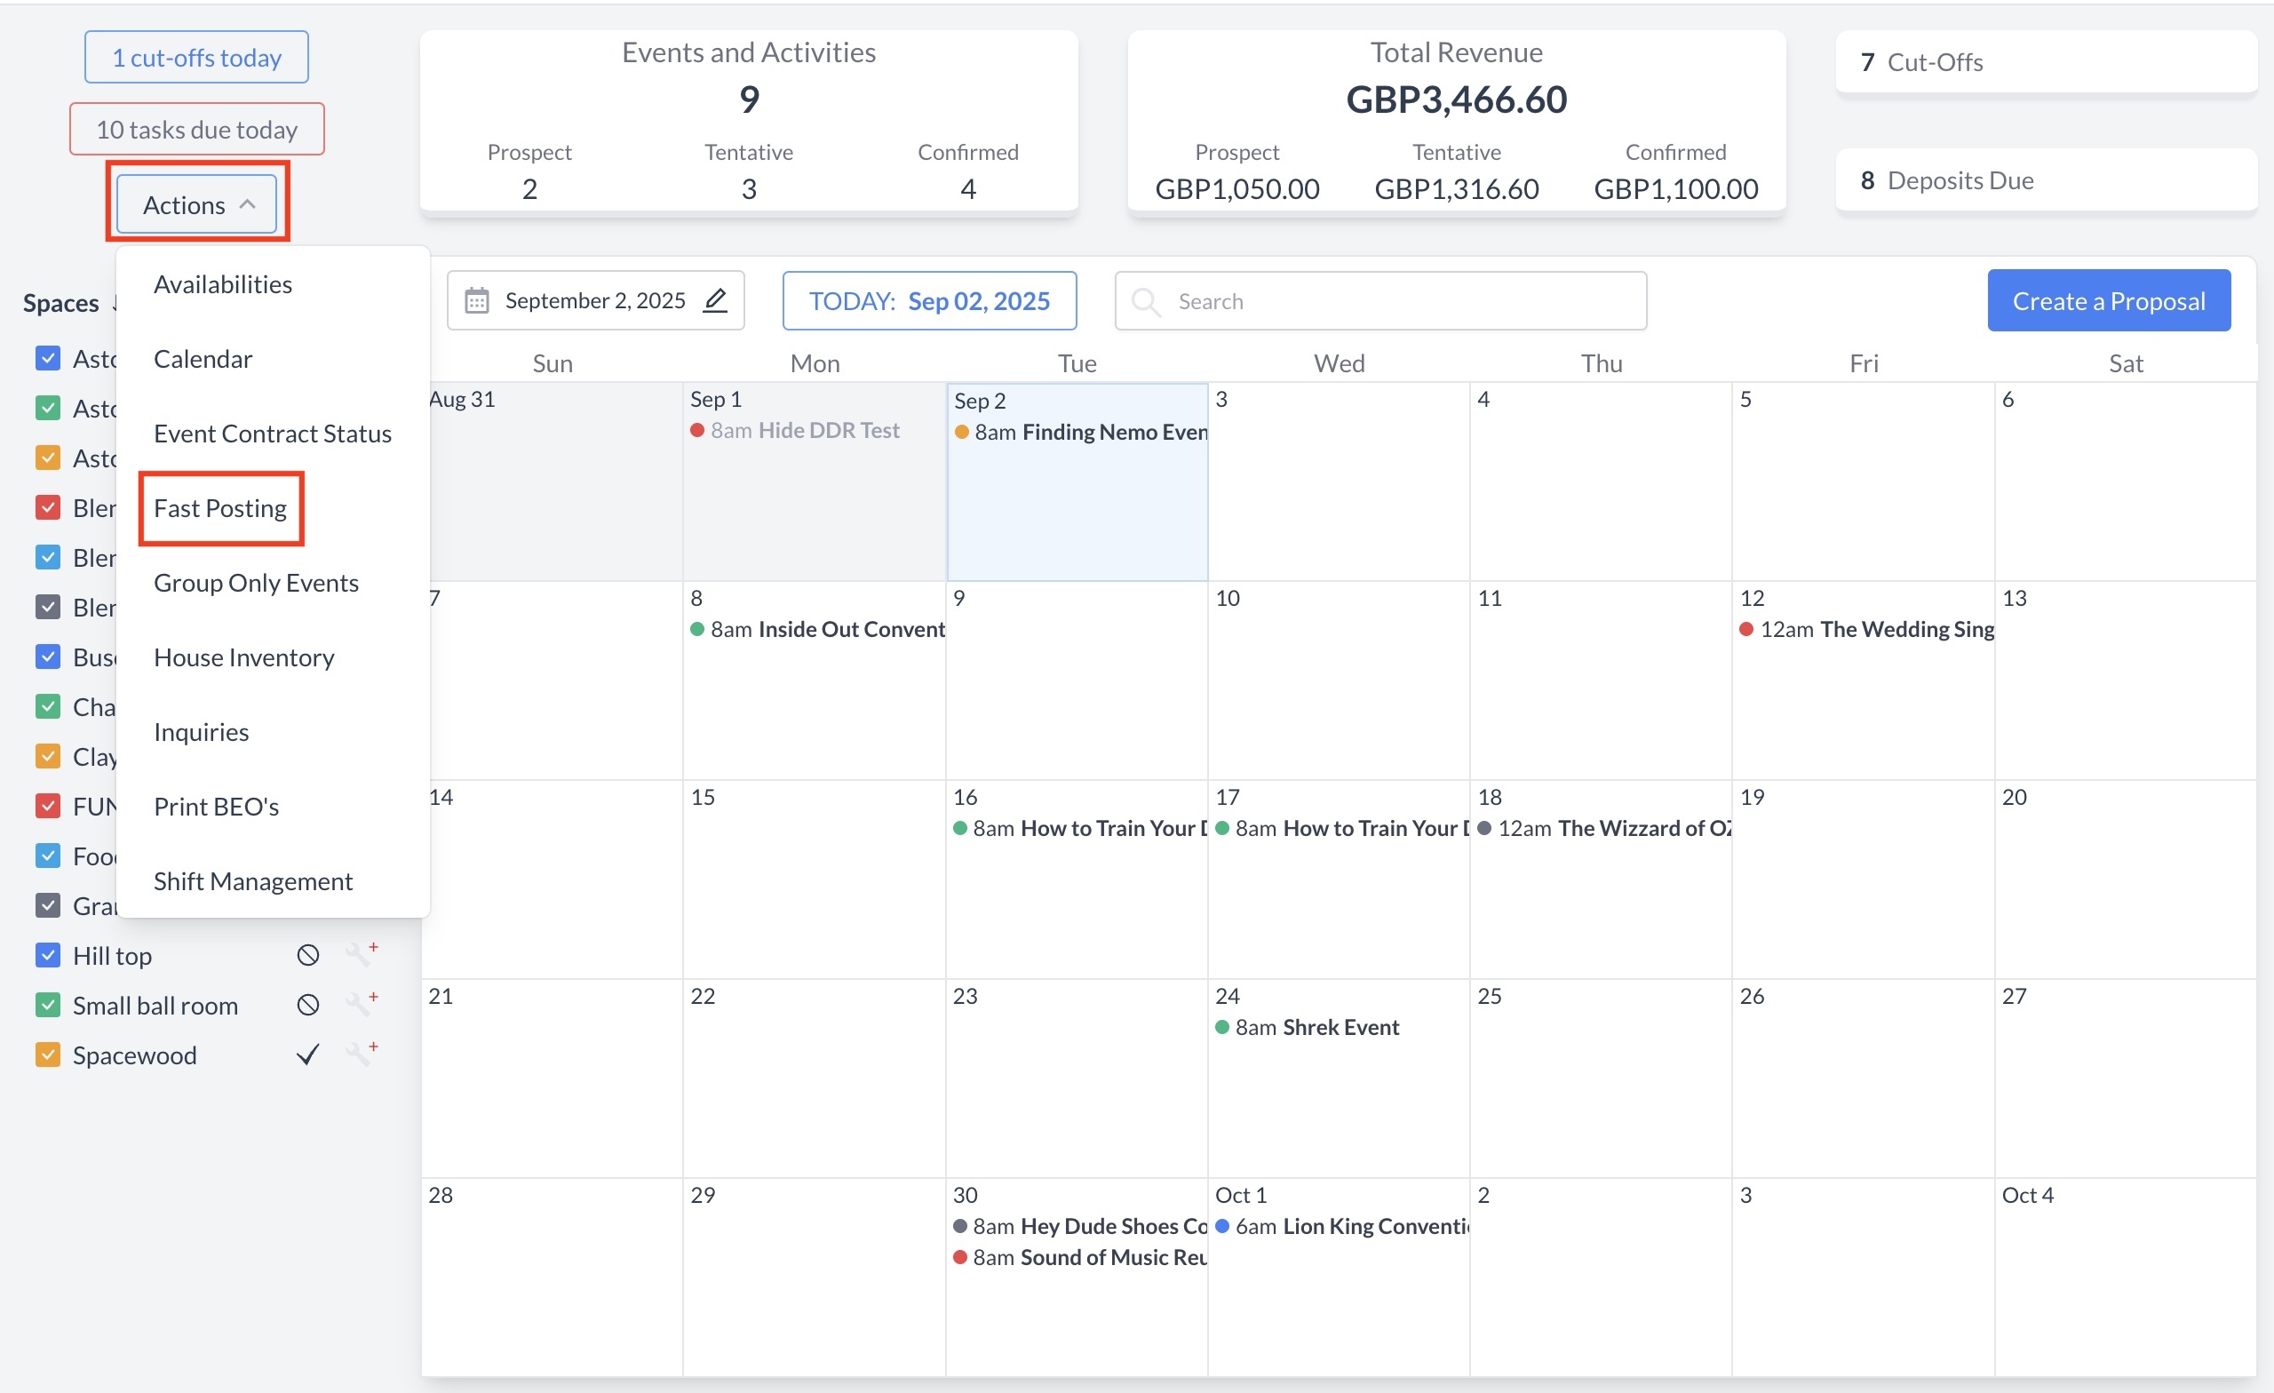Screen dimensions: 2274x1393
Task: Click the magnifier icon in the search box
Action: click(1145, 301)
